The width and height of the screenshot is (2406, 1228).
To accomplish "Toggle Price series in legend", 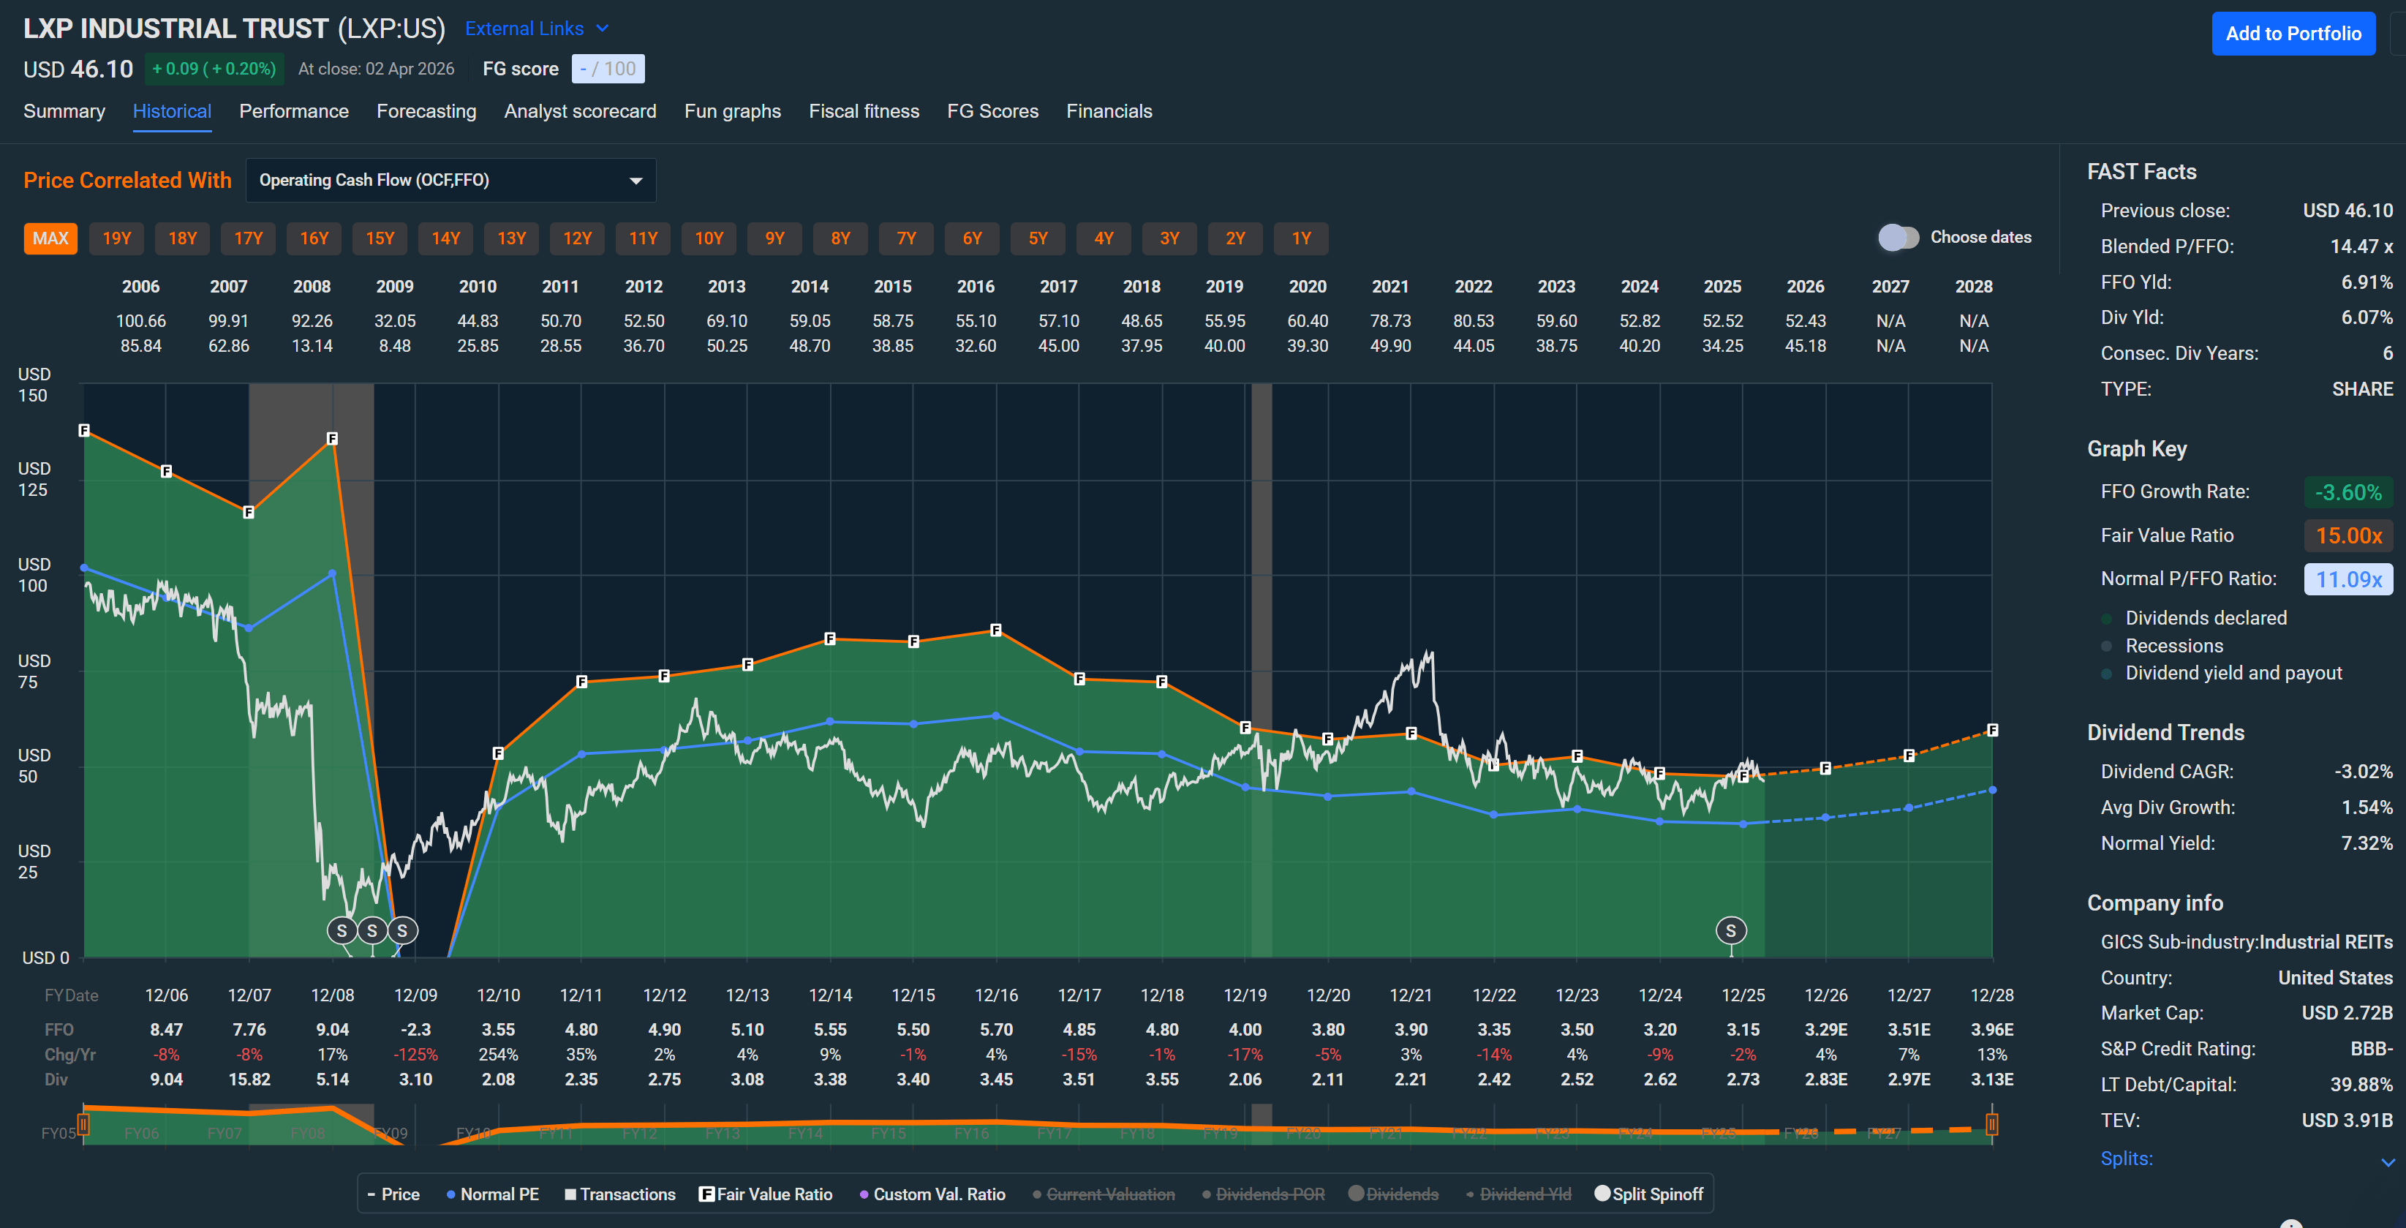I will pos(393,1194).
